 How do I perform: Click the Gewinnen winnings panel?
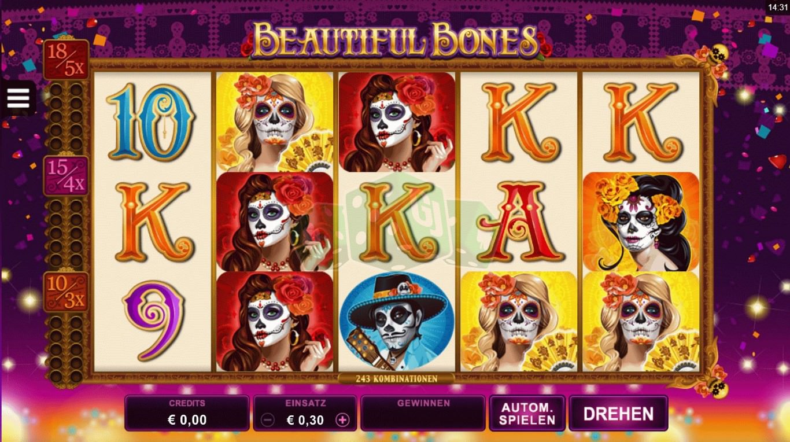423,413
